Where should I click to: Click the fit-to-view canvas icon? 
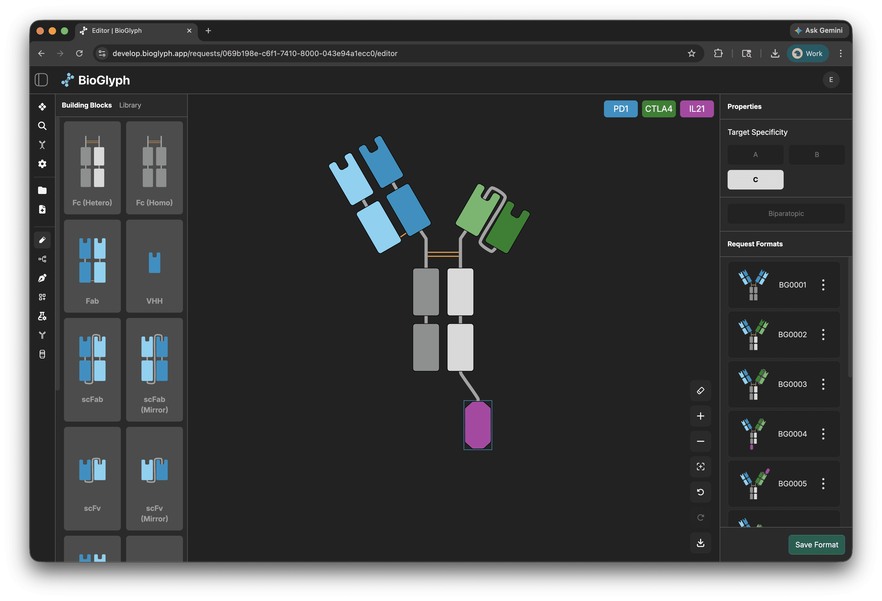click(x=700, y=467)
